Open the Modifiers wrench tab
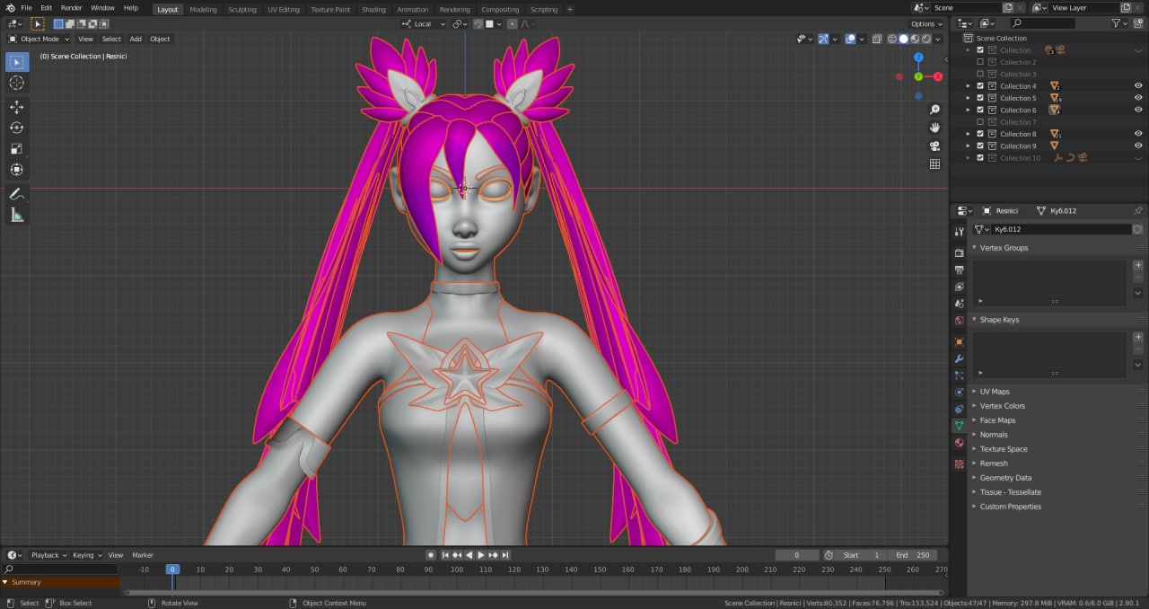Viewport: 1149px width, 609px height. click(x=959, y=359)
